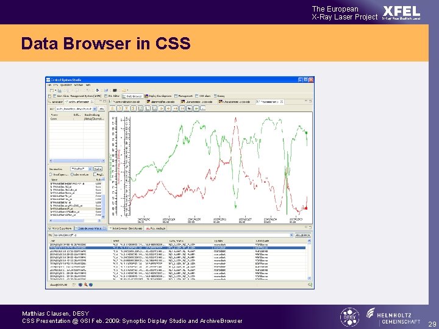Click the Name column header in archive table
This screenshot has height=329, width=439.
55,115
